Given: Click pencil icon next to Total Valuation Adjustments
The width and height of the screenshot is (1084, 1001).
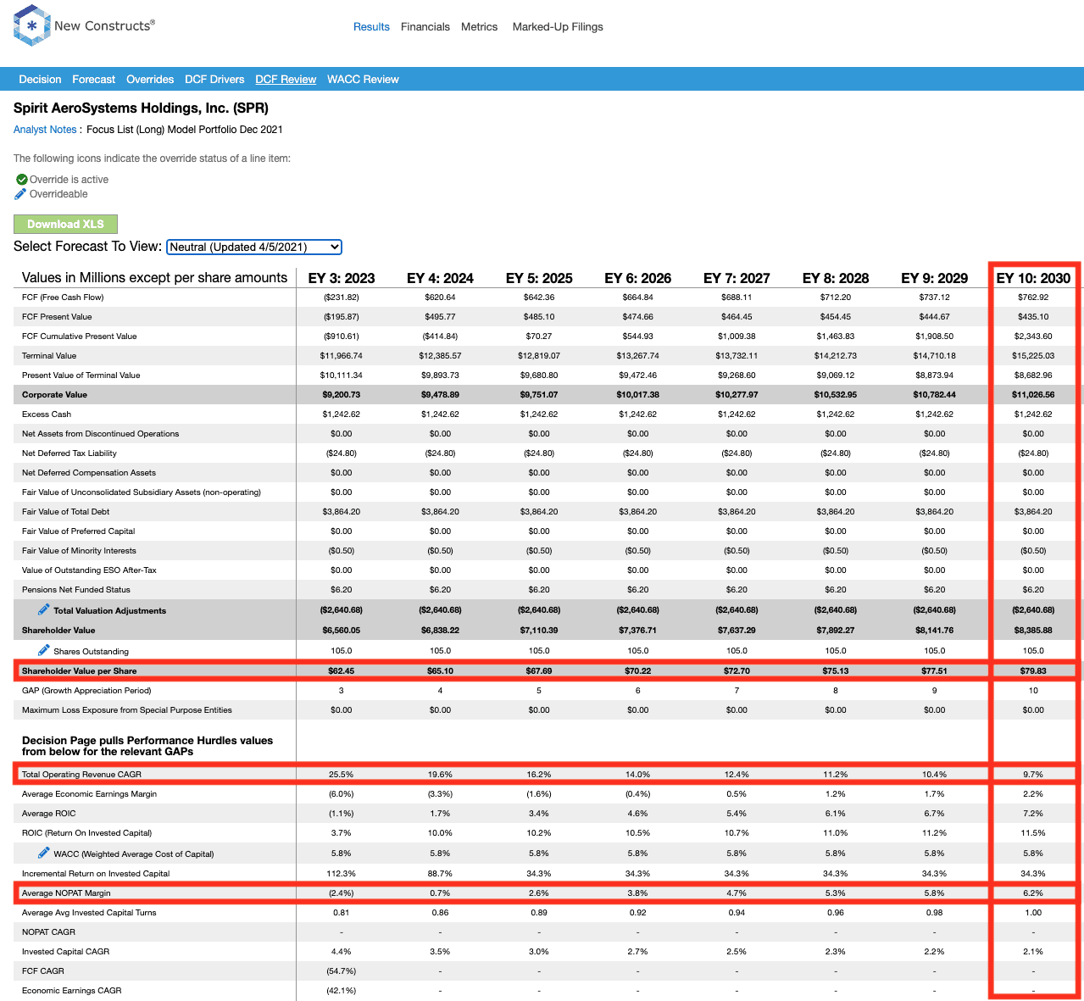Looking at the screenshot, I should pos(44,609).
